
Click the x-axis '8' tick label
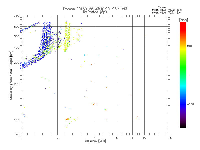[132, 138]
